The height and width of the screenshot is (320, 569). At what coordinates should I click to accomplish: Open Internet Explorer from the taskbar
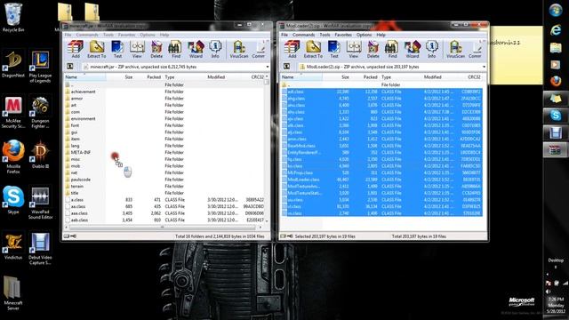[x=556, y=30]
